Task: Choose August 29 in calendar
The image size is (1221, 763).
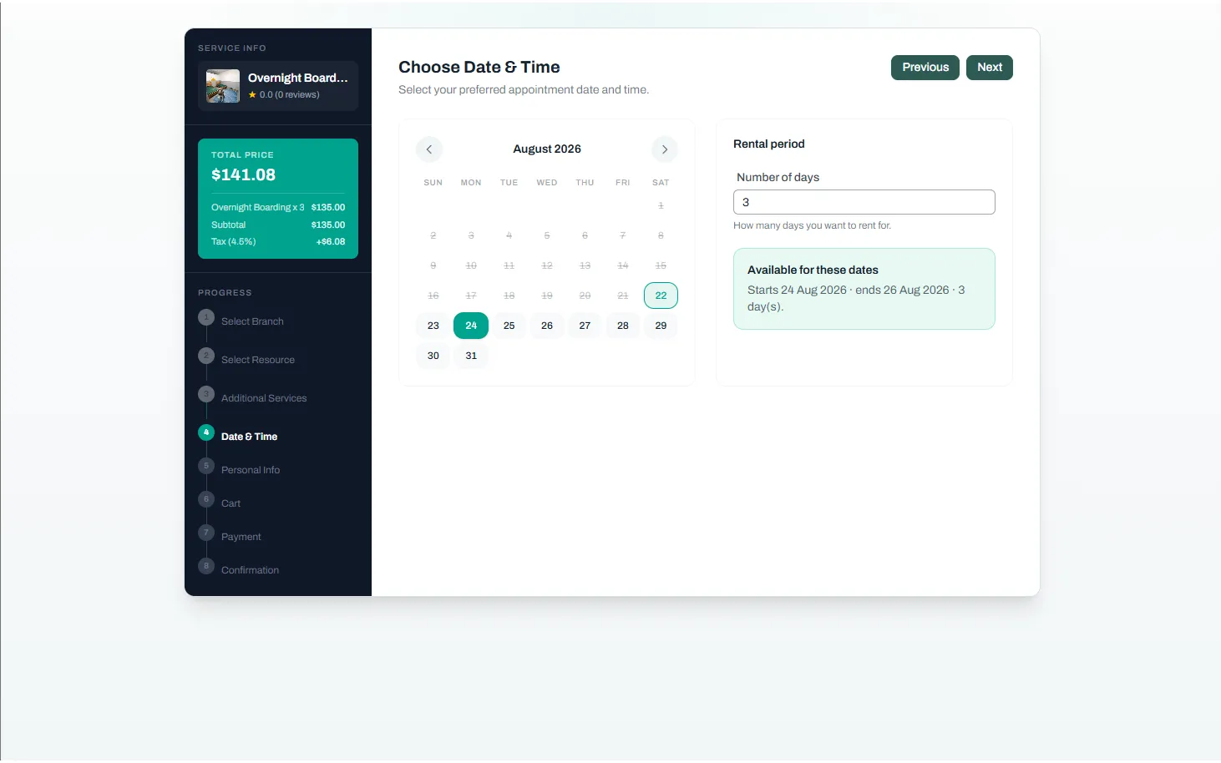Action: click(x=661, y=326)
